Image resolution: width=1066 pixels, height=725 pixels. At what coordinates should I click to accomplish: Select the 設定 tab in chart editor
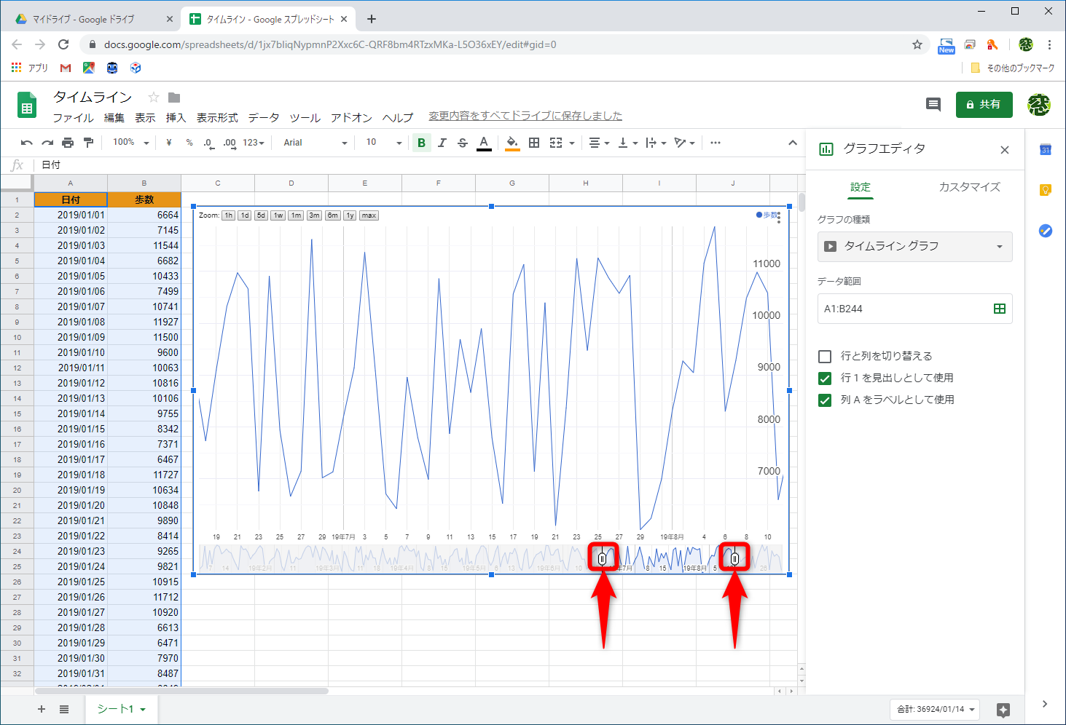pyautogui.click(x=861, y=187)
